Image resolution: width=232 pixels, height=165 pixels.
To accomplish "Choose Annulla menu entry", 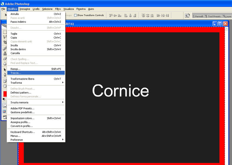I will (x=36, y=14).
